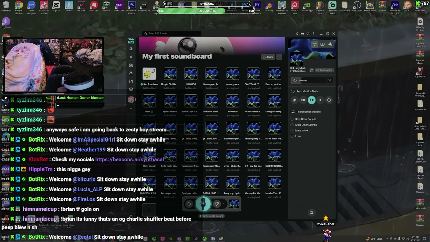Viewport: 430px width, 242px height.
Task: Play the Sad Trombone sound
Action: (x=149, y=74)
